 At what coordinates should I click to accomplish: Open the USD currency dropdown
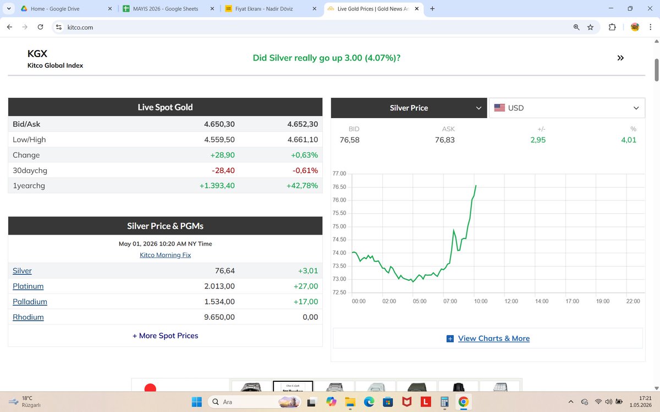(567, 108)
